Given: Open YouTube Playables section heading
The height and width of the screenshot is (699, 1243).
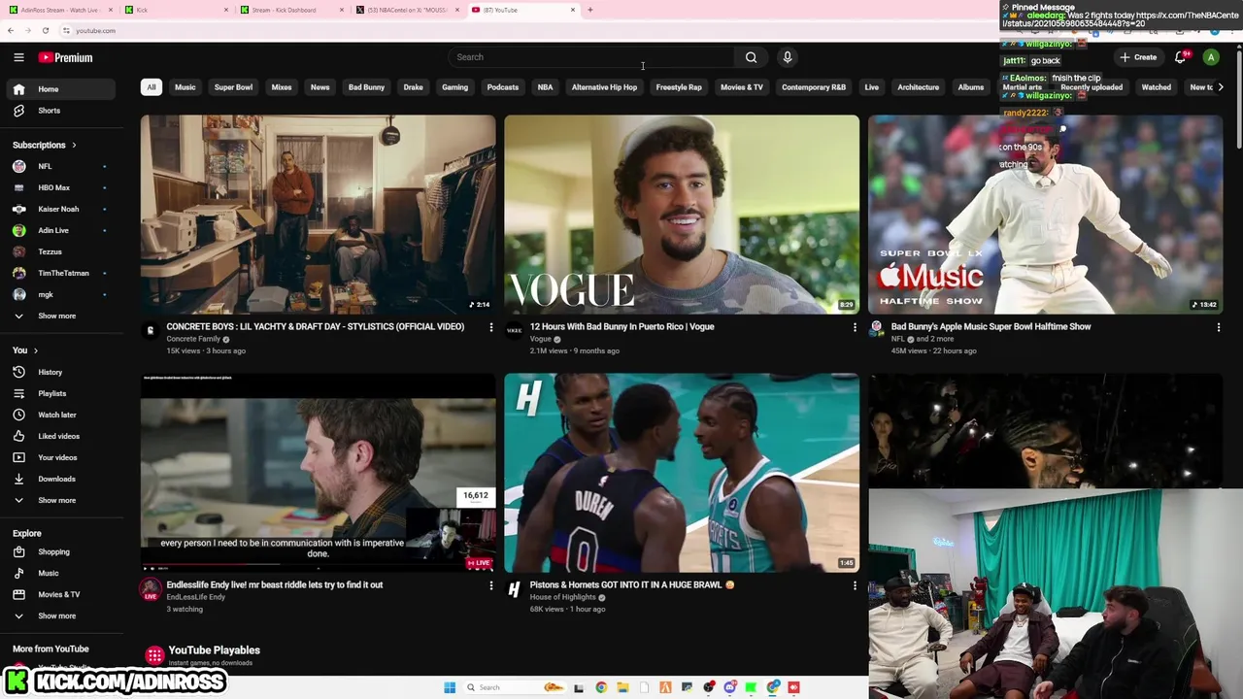Looking at the screenshot, I should [214, 650].
